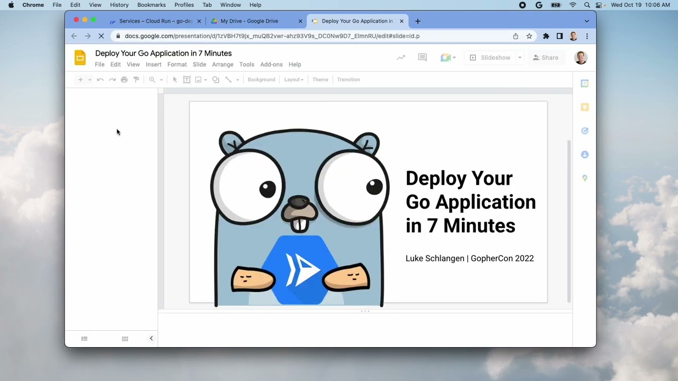The height and width of the screenshot is (381, 678).
Task: Open Spotlight search in menu bar
Action: pyautogui.click(x=587, y=5)
